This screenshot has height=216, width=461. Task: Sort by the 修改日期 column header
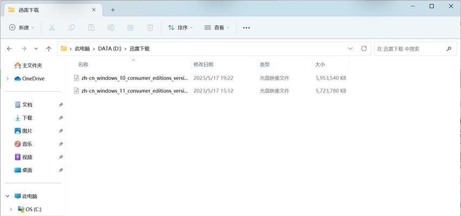coord(203,65)
